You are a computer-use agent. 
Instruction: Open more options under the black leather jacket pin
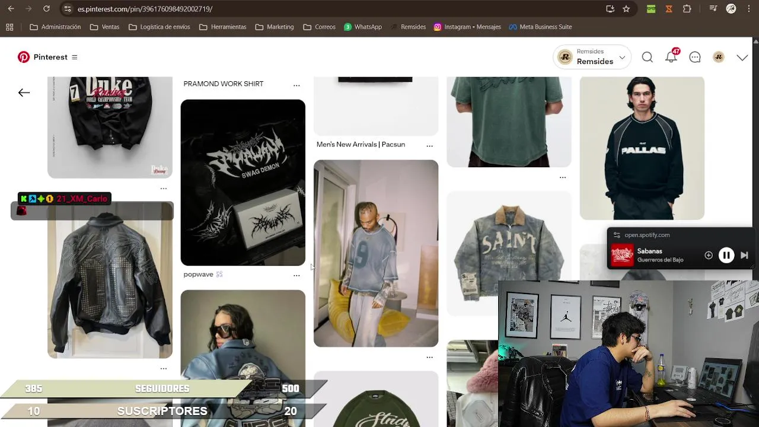[x=164, y=368]
